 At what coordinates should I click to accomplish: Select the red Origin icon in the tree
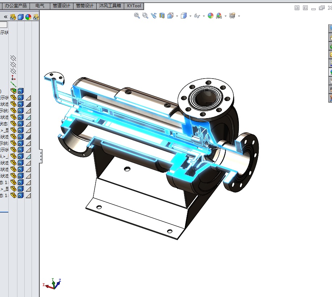tap(13, 78)
